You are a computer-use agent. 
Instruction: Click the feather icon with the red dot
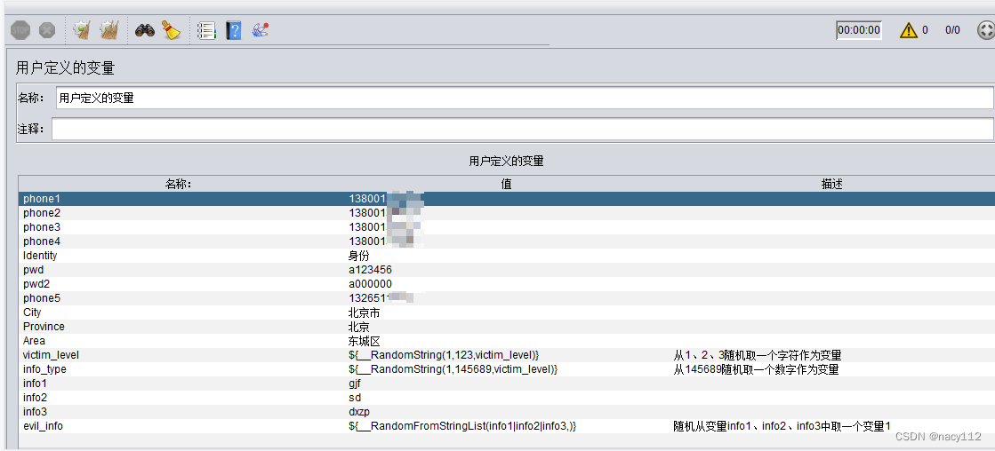point(261,30)
